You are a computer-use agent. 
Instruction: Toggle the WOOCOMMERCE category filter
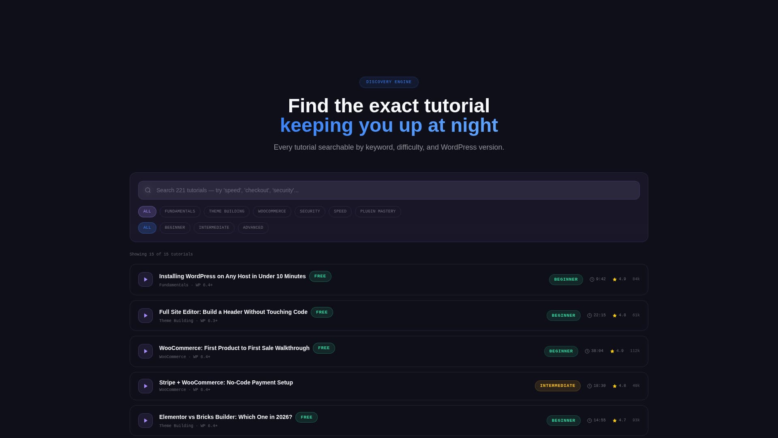(x=272, y=211)
